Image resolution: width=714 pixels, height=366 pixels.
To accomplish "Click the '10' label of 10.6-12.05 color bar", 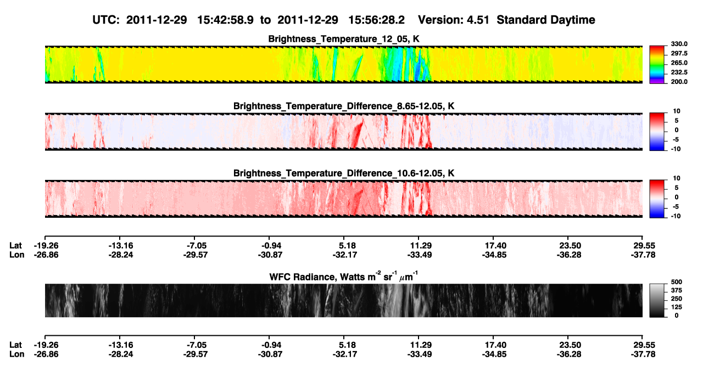I will pyautogui.click(x=677, y=178).
